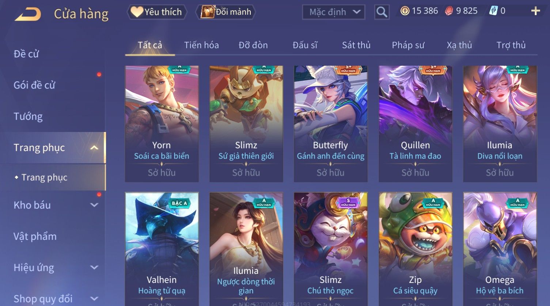The image size is (550, 306).
Task: Open Tướng in the sidebar
Action: (x=28, y=117)
